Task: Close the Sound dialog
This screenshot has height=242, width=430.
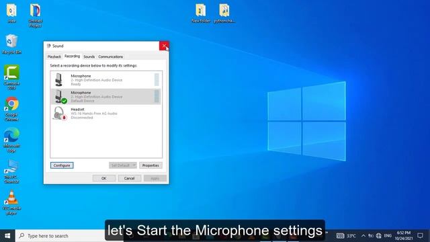Action: pyautogui.click(x=164, y=46)
